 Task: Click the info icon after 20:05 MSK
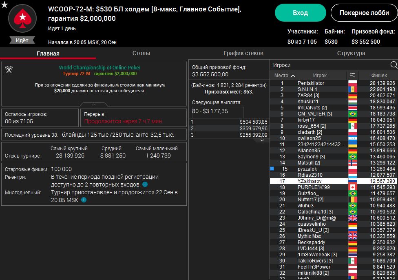point(84,200)
